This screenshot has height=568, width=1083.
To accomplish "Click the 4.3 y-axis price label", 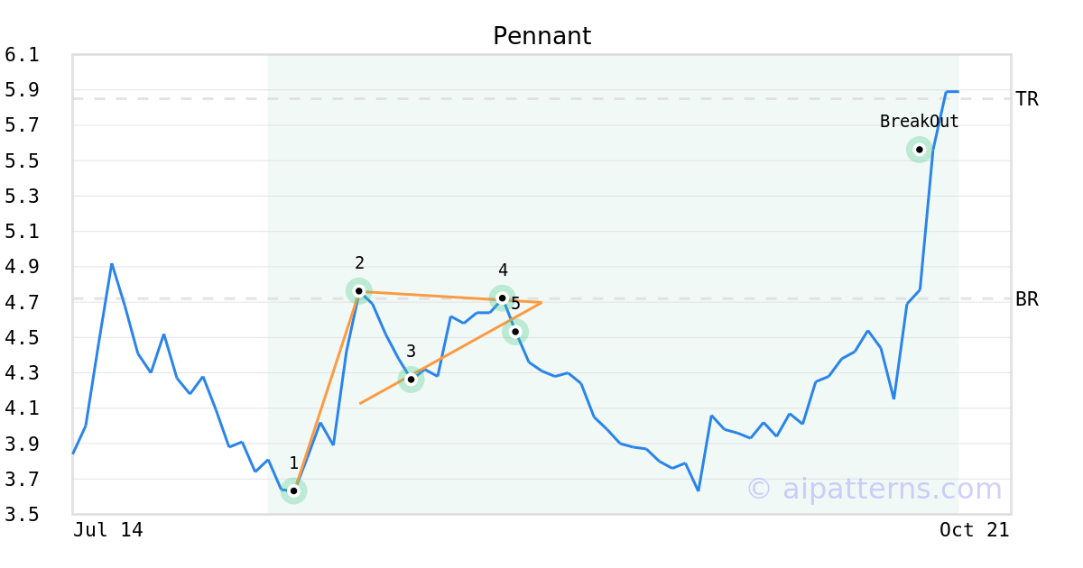I will click(22, 373).
